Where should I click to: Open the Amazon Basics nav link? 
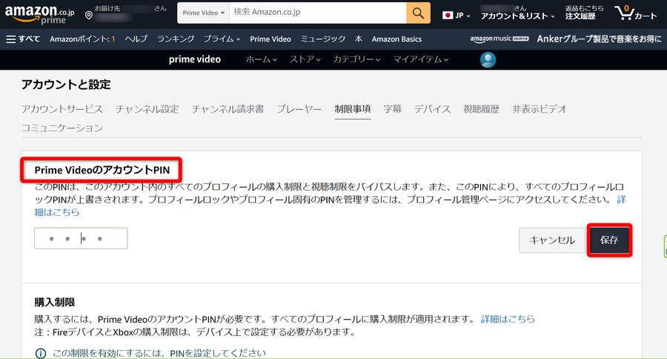(x=396, y=39)
